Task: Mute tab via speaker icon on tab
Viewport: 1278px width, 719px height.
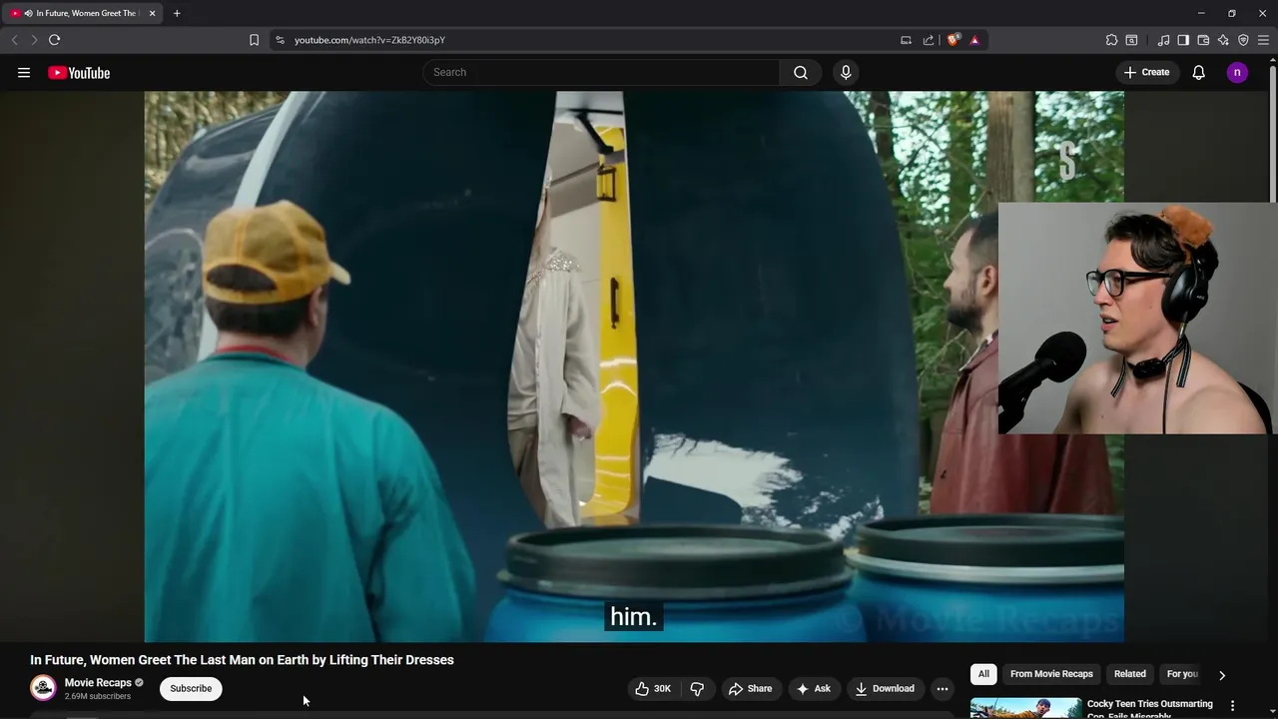Action: click(x=28, y=13)
